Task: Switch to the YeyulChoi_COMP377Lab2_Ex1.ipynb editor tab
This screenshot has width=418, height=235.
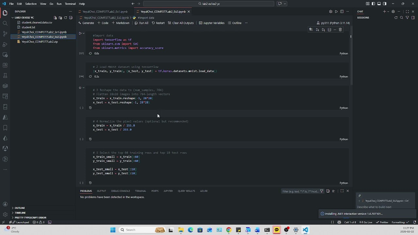Action: coord(105,12)
